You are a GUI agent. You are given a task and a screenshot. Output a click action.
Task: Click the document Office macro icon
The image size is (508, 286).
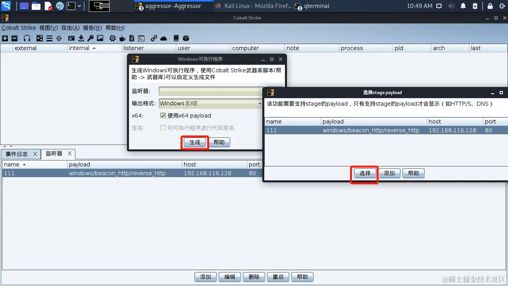tap(132, 39)
